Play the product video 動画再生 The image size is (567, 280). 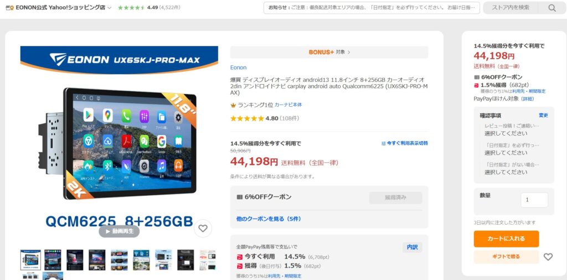(119, 231)
